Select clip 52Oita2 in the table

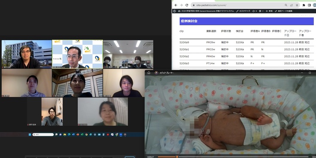coord(184,56)
